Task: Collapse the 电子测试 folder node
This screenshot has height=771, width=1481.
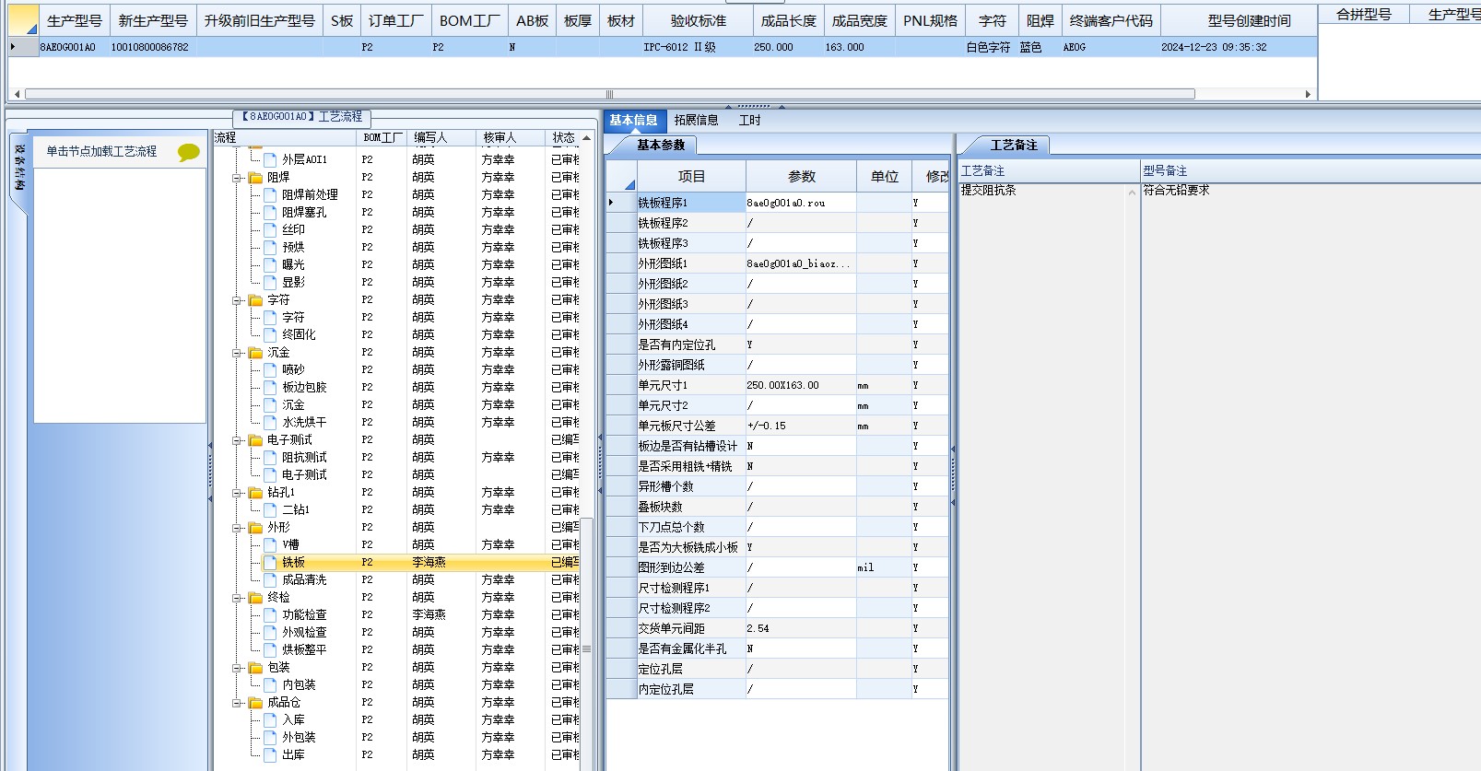Action: click(238, 440)
